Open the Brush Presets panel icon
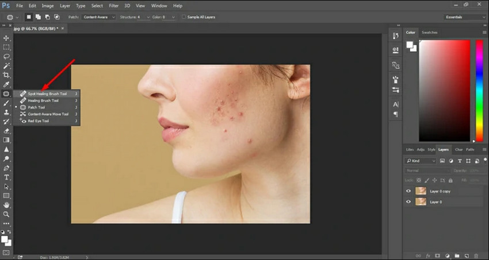 click(395, 79)
